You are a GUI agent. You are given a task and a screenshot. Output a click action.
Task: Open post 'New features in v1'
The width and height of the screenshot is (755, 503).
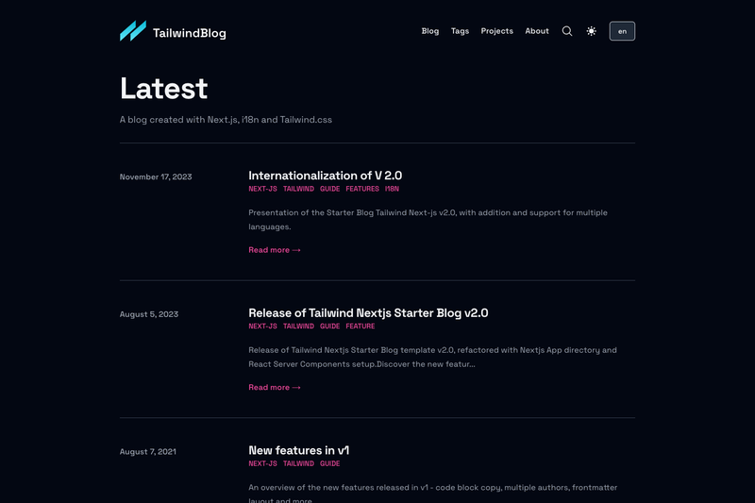click(x=298, y=450)
